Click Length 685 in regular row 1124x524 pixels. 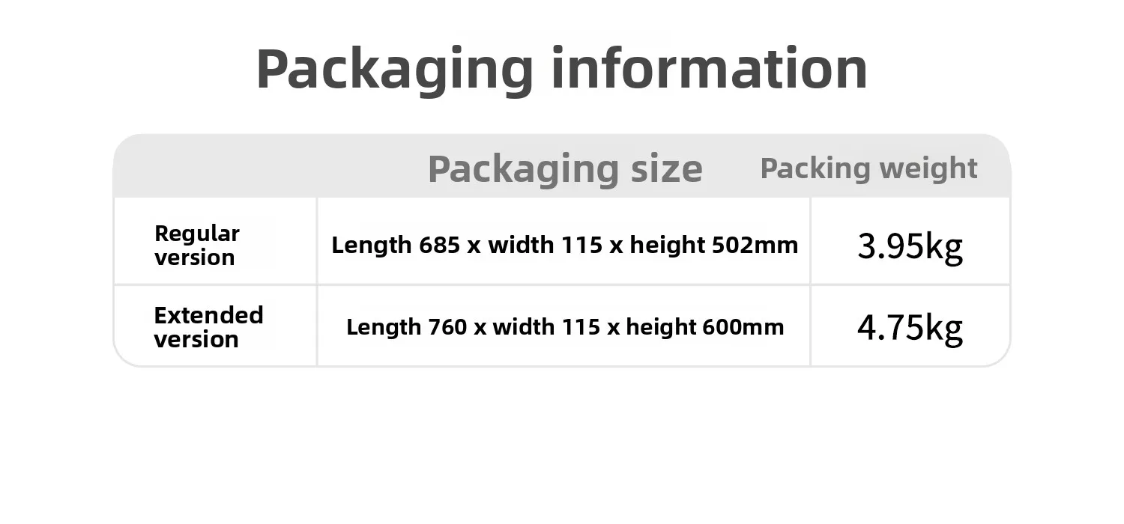(x=396, y=245)
